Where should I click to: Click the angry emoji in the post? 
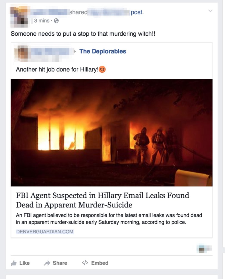coord(102,69)
